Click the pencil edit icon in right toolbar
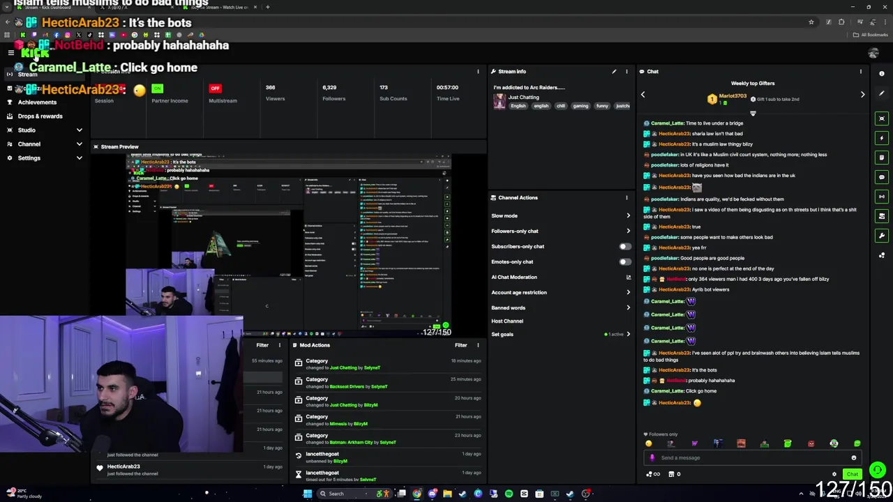The height and width of the screenshot is (502, 893). coord(882,94)
